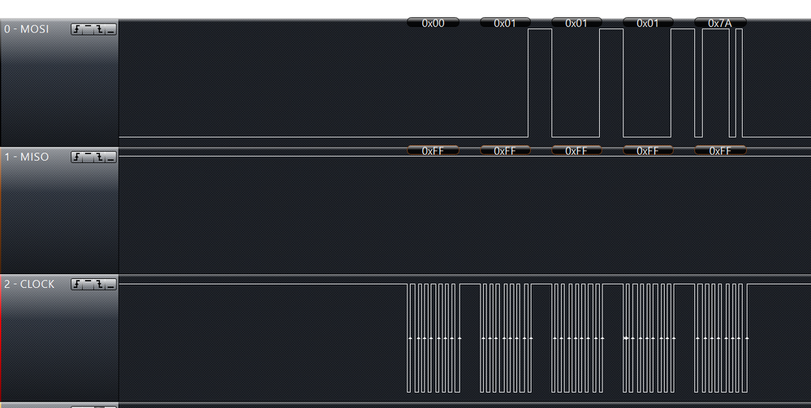Click the 0x01 MOSI byte right after 0x00
This screenshot has height=408, width=811.
coord(505,23)
